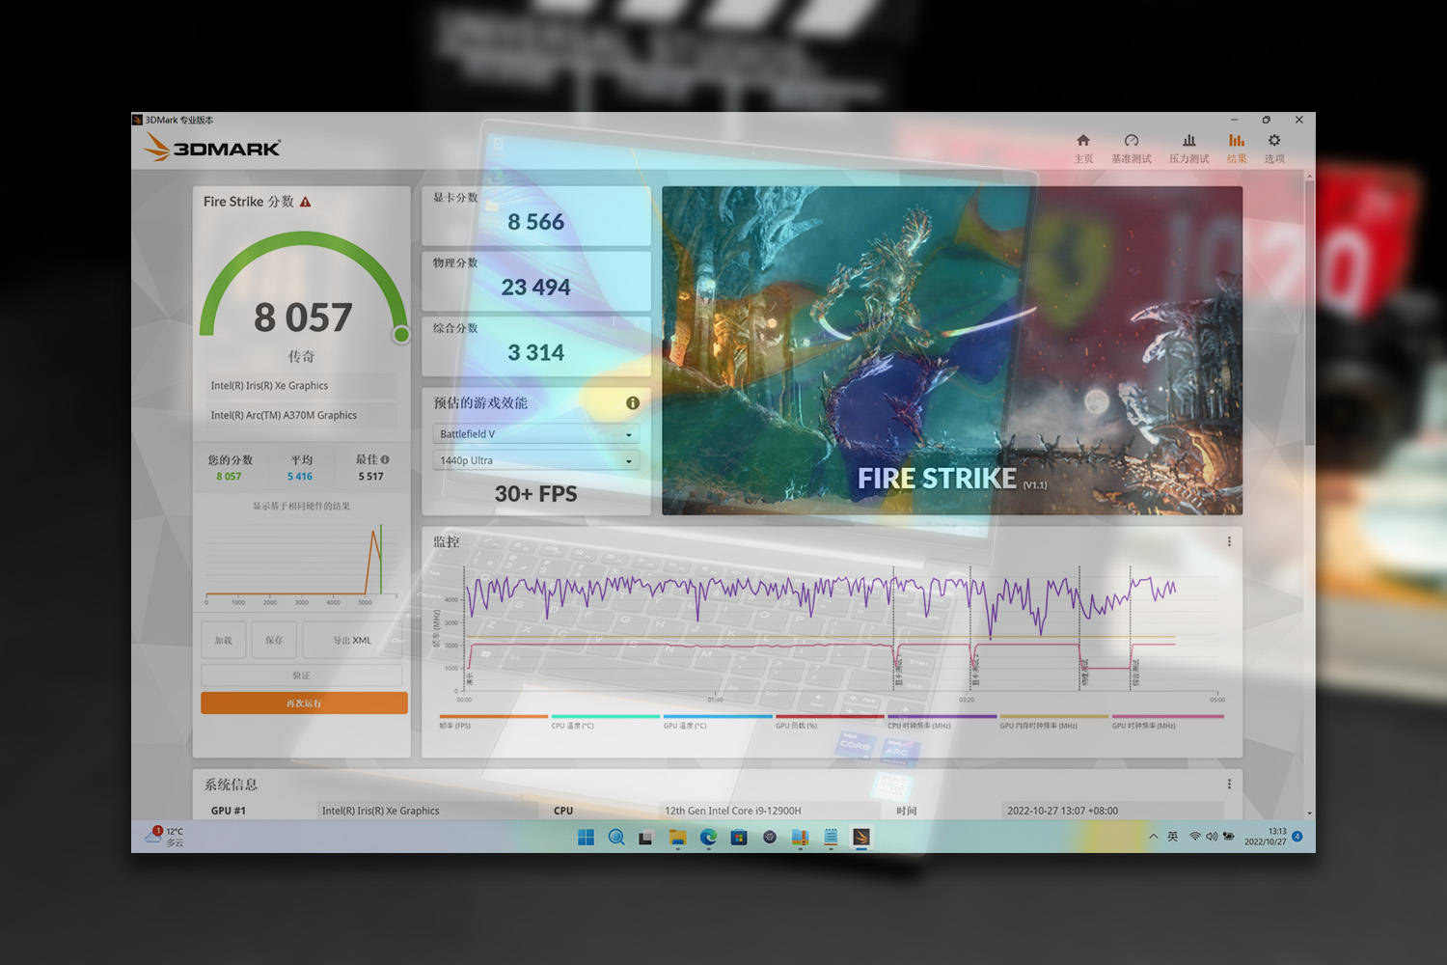Viewport: 1447px width, 965px height.
Task: Switch to the 结果 results tab
Action: click(x=1236, y=149)
